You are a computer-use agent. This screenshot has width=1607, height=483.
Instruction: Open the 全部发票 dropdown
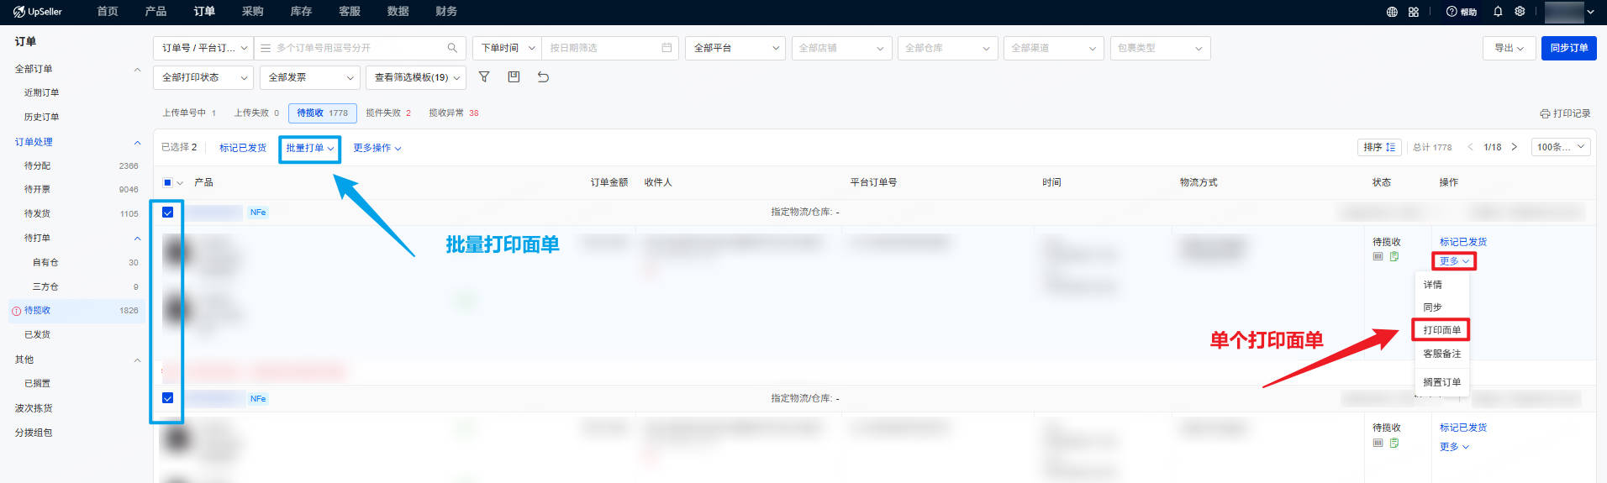(309, 77)
